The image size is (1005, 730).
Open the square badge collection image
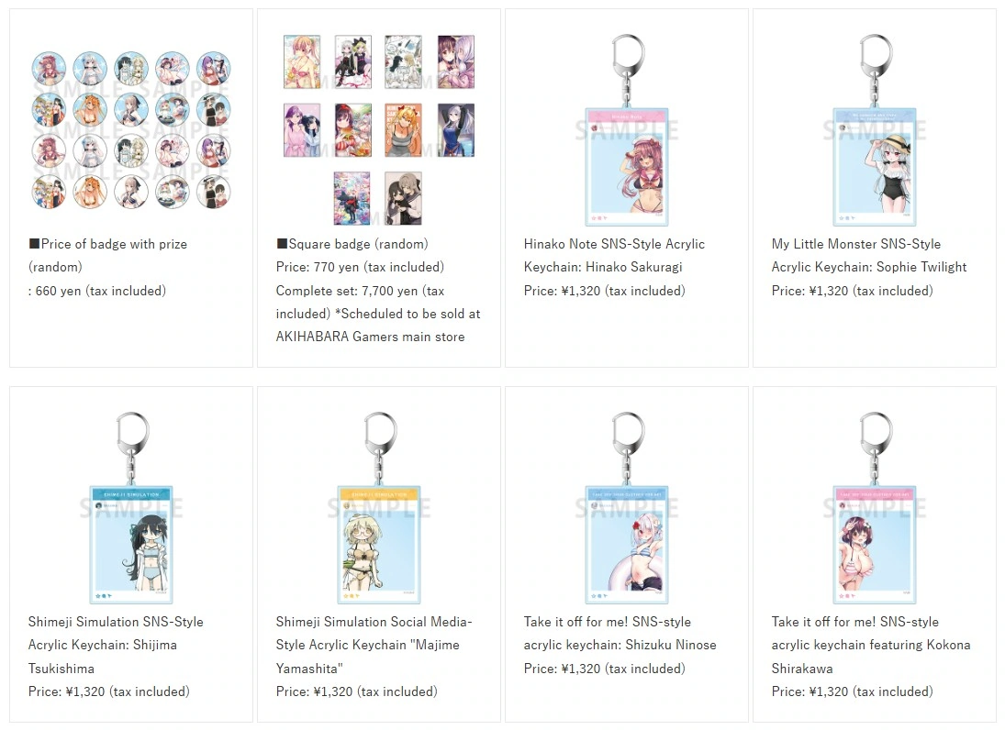379,130
